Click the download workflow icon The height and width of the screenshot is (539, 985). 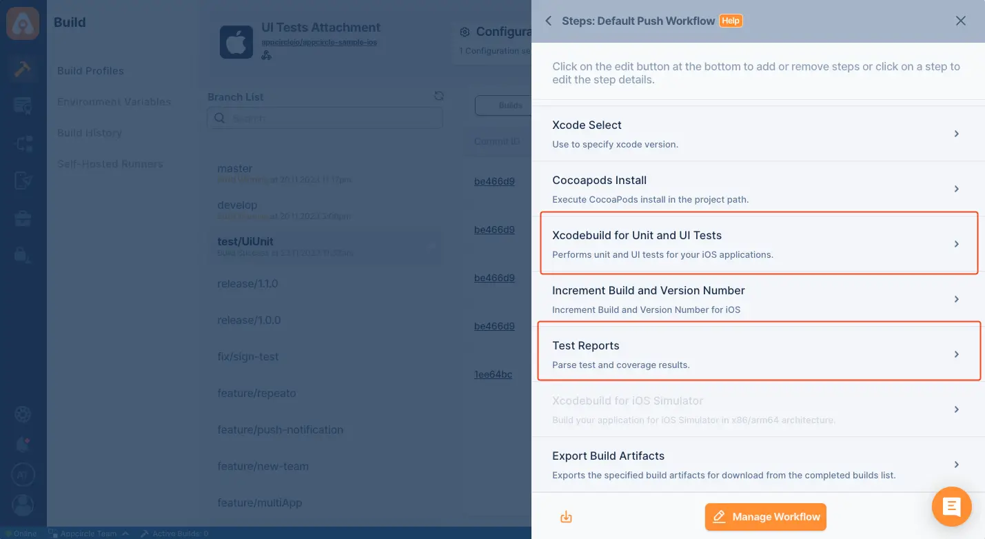pos(566,517)
